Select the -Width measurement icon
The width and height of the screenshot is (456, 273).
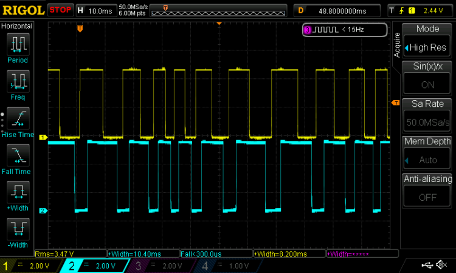[x=18, y=229]
